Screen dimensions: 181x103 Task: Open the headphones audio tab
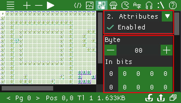149,5
